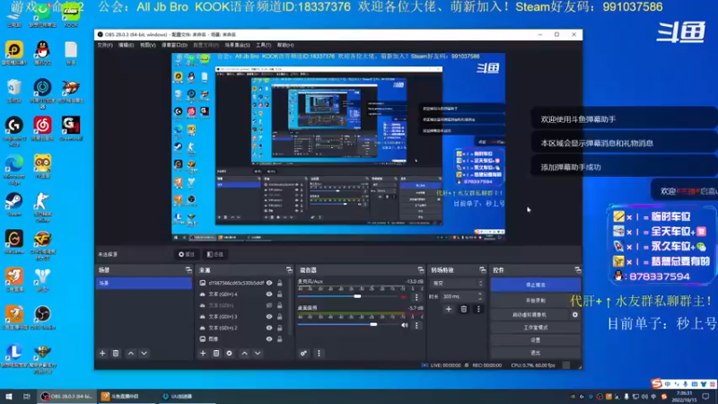Image resolution: width=718 pixels, height=404 pixels.
Task: Hide the 文本 (GDI+) 4 source
Action: (269, 294)
